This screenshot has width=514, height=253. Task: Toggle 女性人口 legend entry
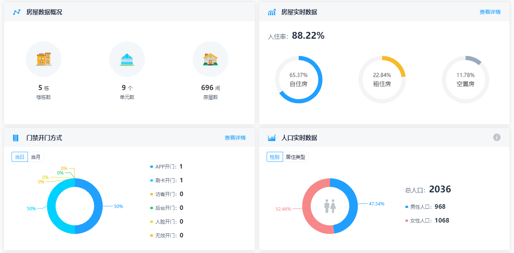coord(427,221)
